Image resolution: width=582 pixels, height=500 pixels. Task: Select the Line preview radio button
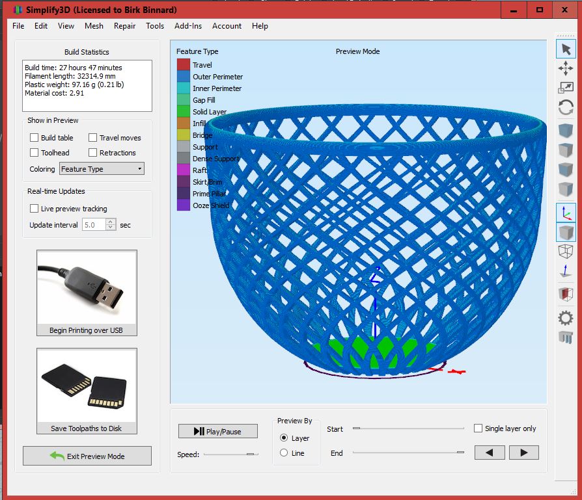(x=284, y=453)
